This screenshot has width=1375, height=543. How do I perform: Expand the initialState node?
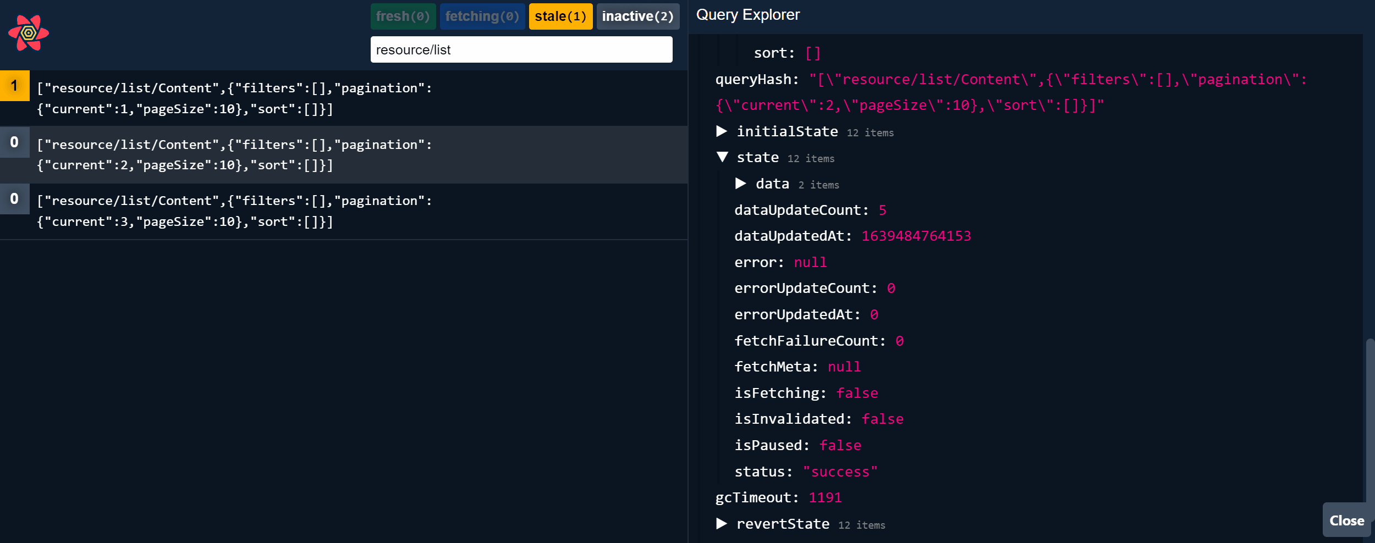[722, 131]
